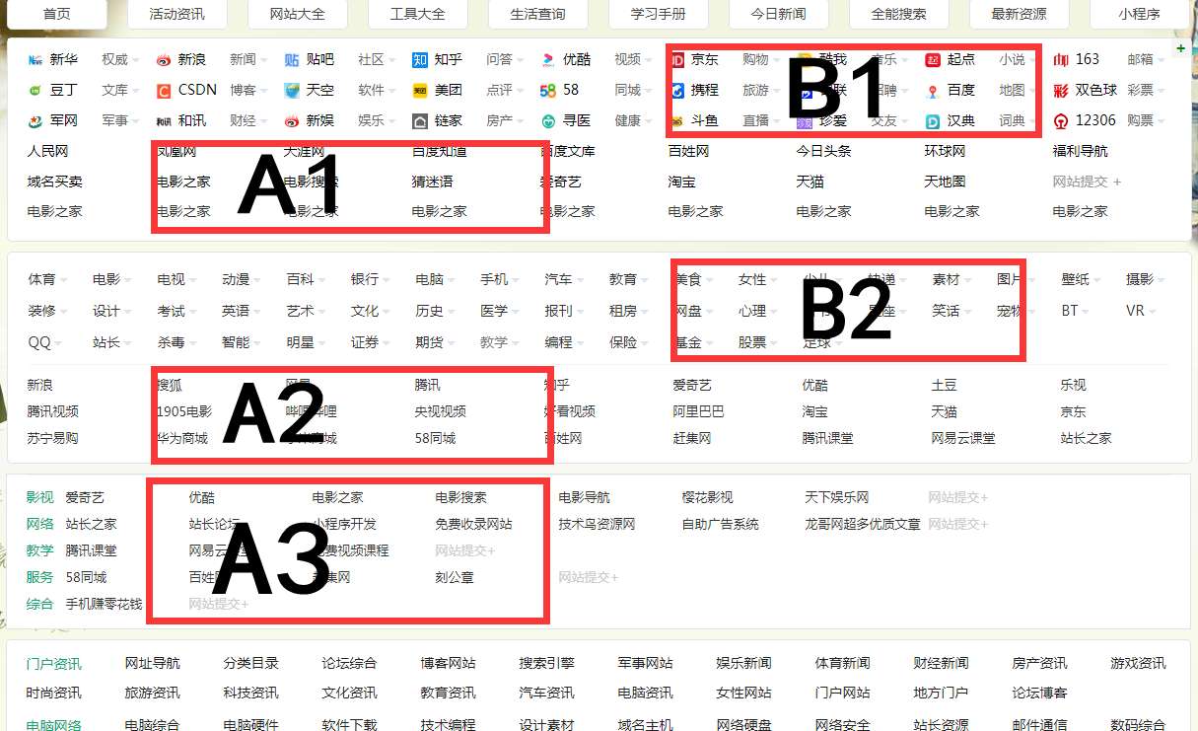Open the 新华 site icon
Viewport: 1198px width, 731px height.
point(36,60)
